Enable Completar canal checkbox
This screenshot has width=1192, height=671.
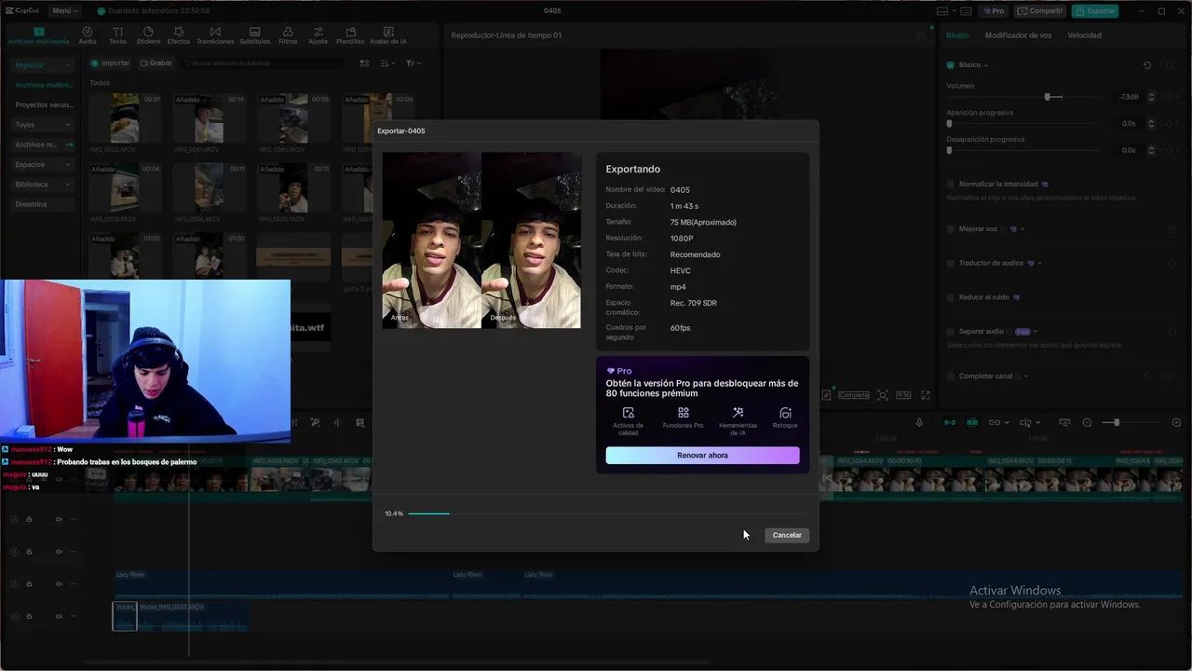950,377
